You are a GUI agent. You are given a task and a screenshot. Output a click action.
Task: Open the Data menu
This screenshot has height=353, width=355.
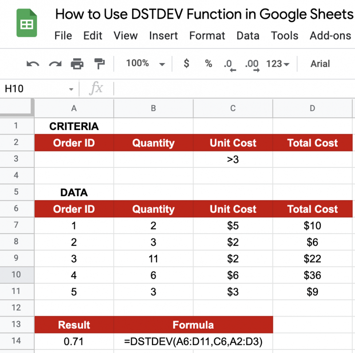click(248, 36)
